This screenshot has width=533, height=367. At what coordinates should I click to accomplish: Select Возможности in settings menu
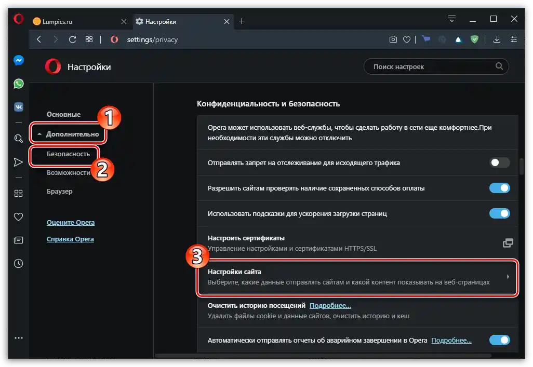coord(69,173)
